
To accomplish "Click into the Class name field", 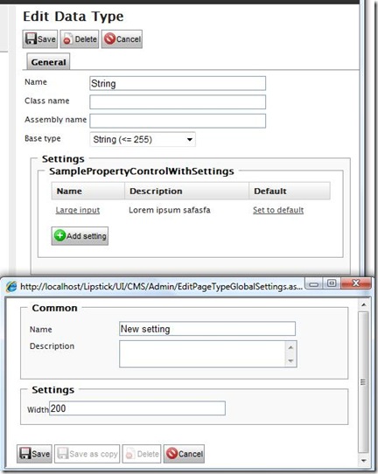I will pyautogui.click(x=178, y=102).
